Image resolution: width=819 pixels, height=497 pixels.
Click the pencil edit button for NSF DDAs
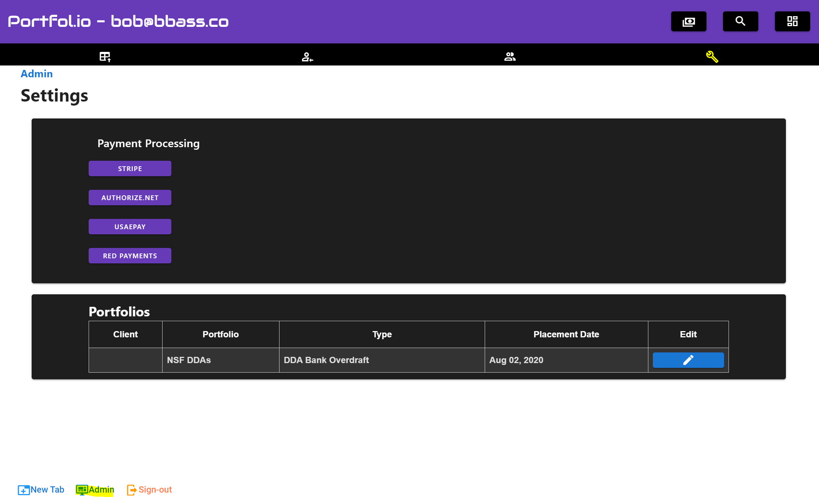click(688, 360)
